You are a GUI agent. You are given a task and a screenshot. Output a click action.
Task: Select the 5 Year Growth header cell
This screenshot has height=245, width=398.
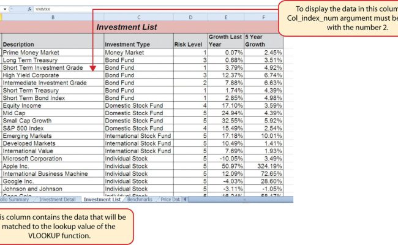pyautogui.click(x=263, y=40)
